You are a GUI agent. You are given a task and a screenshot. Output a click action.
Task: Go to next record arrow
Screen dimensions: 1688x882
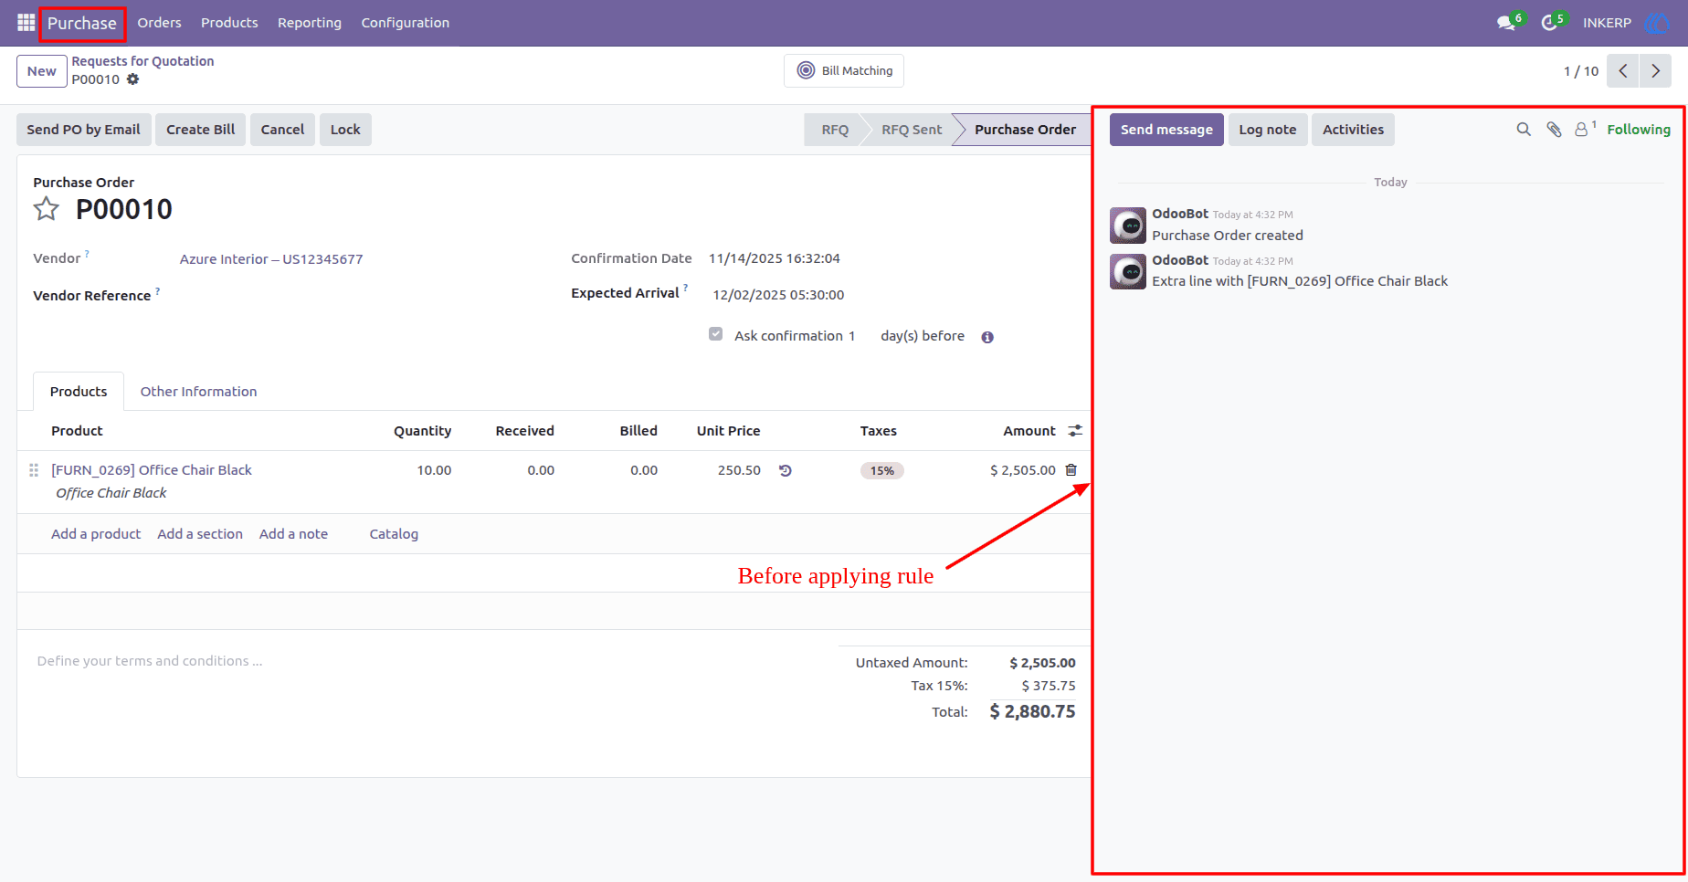pos(1655,71)
